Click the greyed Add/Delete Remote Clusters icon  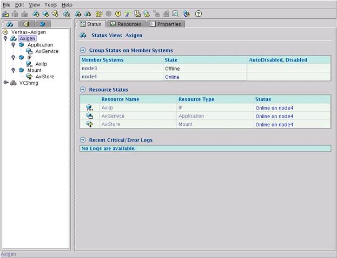(x=156, y=14)
